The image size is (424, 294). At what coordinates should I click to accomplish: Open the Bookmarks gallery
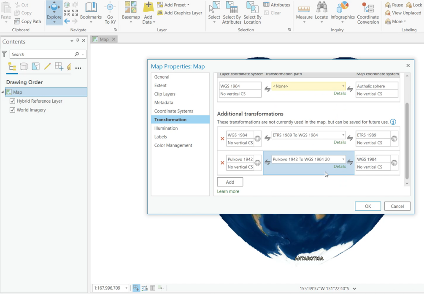(91, 12)
